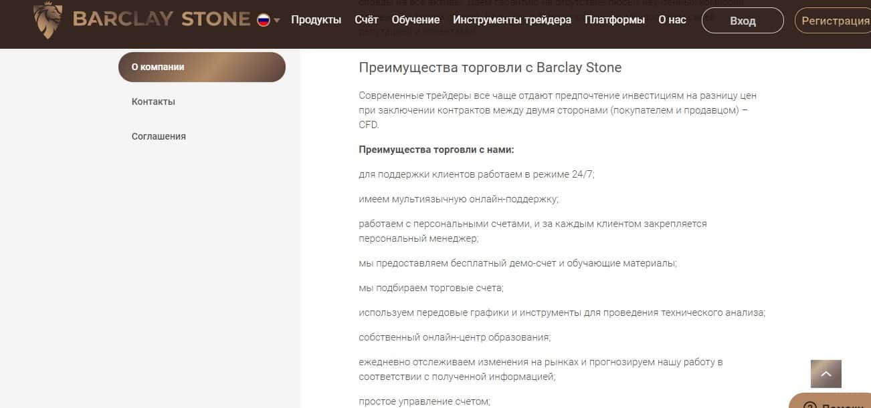Open the Платформы menu
The height and width of the screenshot is (408, 871).
[x=615, y=20]
